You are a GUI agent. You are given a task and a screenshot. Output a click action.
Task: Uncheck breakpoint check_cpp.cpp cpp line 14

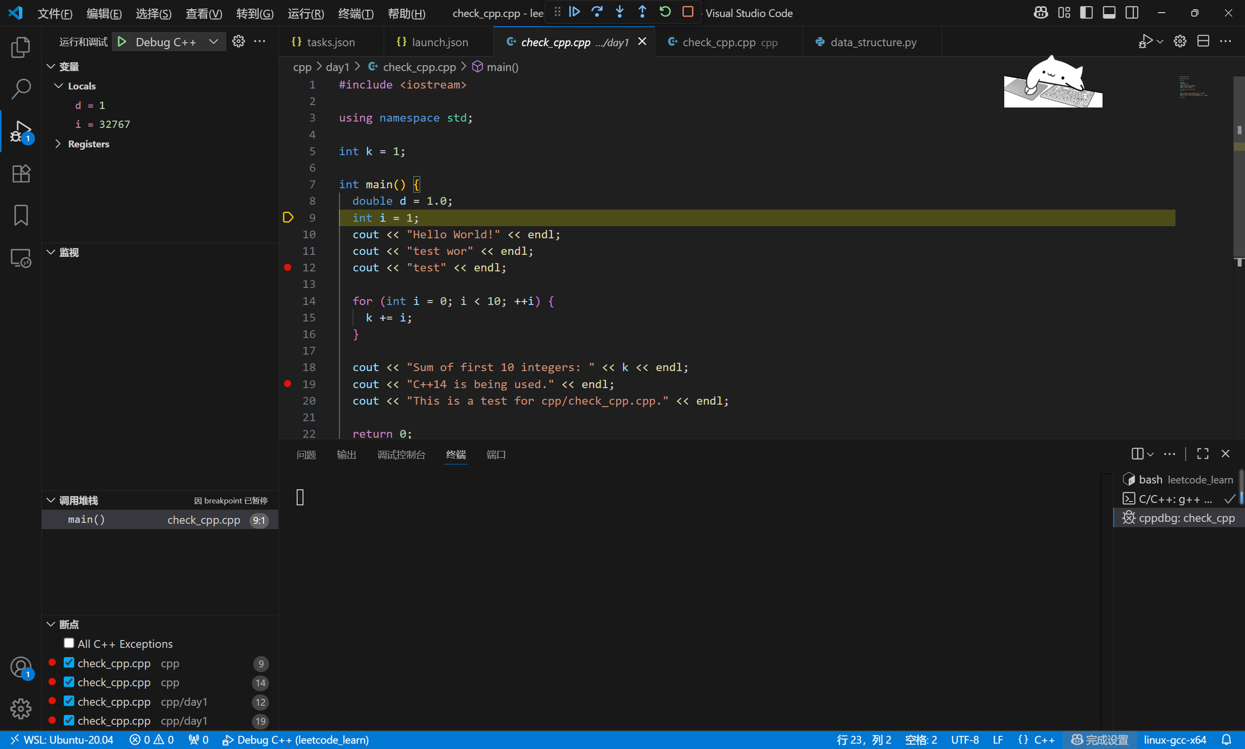69,681
